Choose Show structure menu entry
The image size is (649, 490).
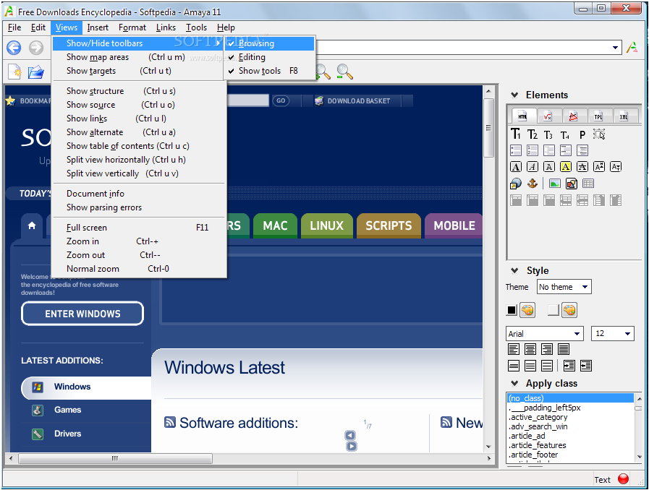[x=139, y=91]
